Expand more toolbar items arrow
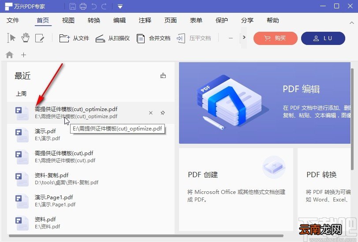This screenshot has height=242, width=358. 244,37
